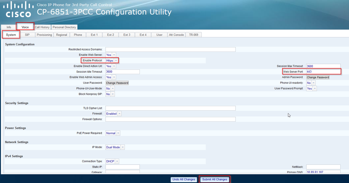
Task: Click User Password Change Password button
Action: tap(117, 83)
